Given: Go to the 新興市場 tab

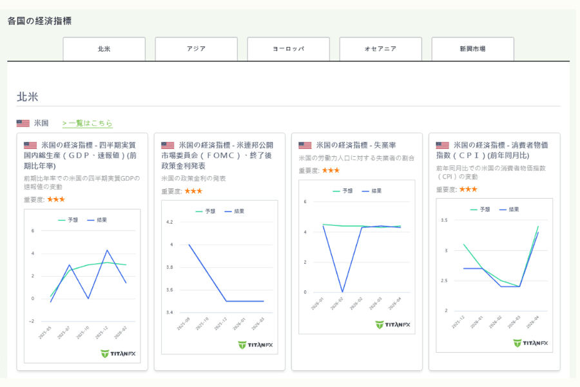Looking at the screenshot, I should tap(472, 49).
